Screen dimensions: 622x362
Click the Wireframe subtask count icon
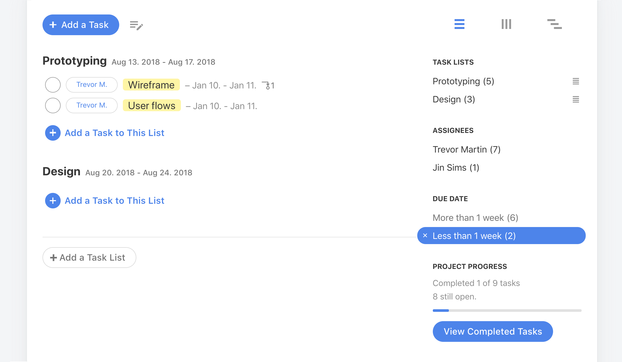[268, 85]
